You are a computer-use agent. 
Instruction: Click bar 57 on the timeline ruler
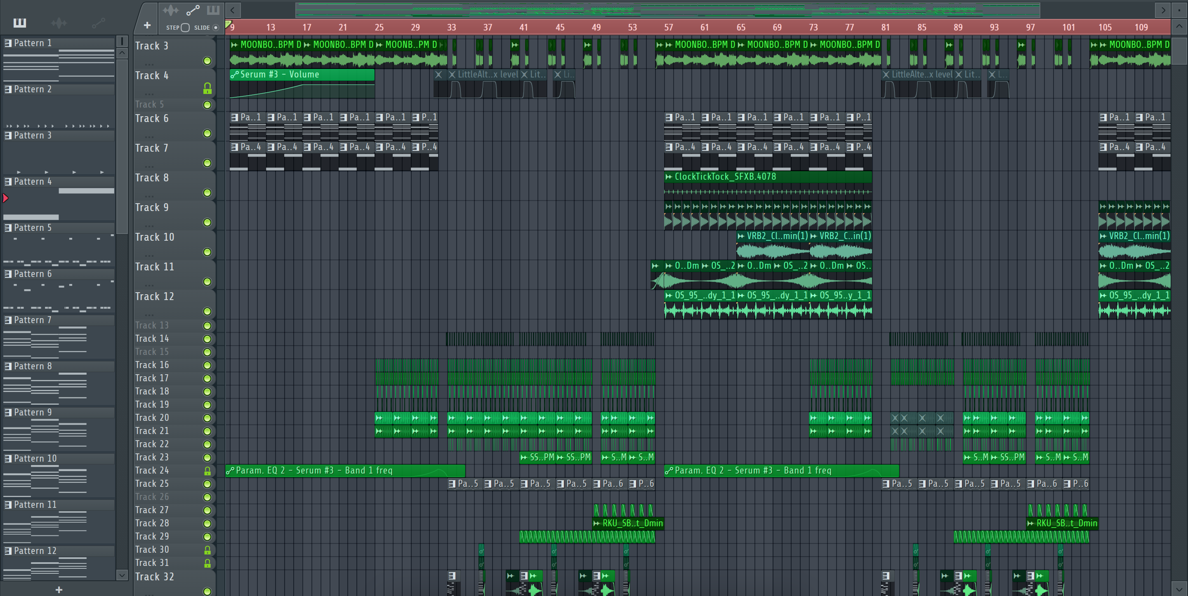(x=668, y=27)
